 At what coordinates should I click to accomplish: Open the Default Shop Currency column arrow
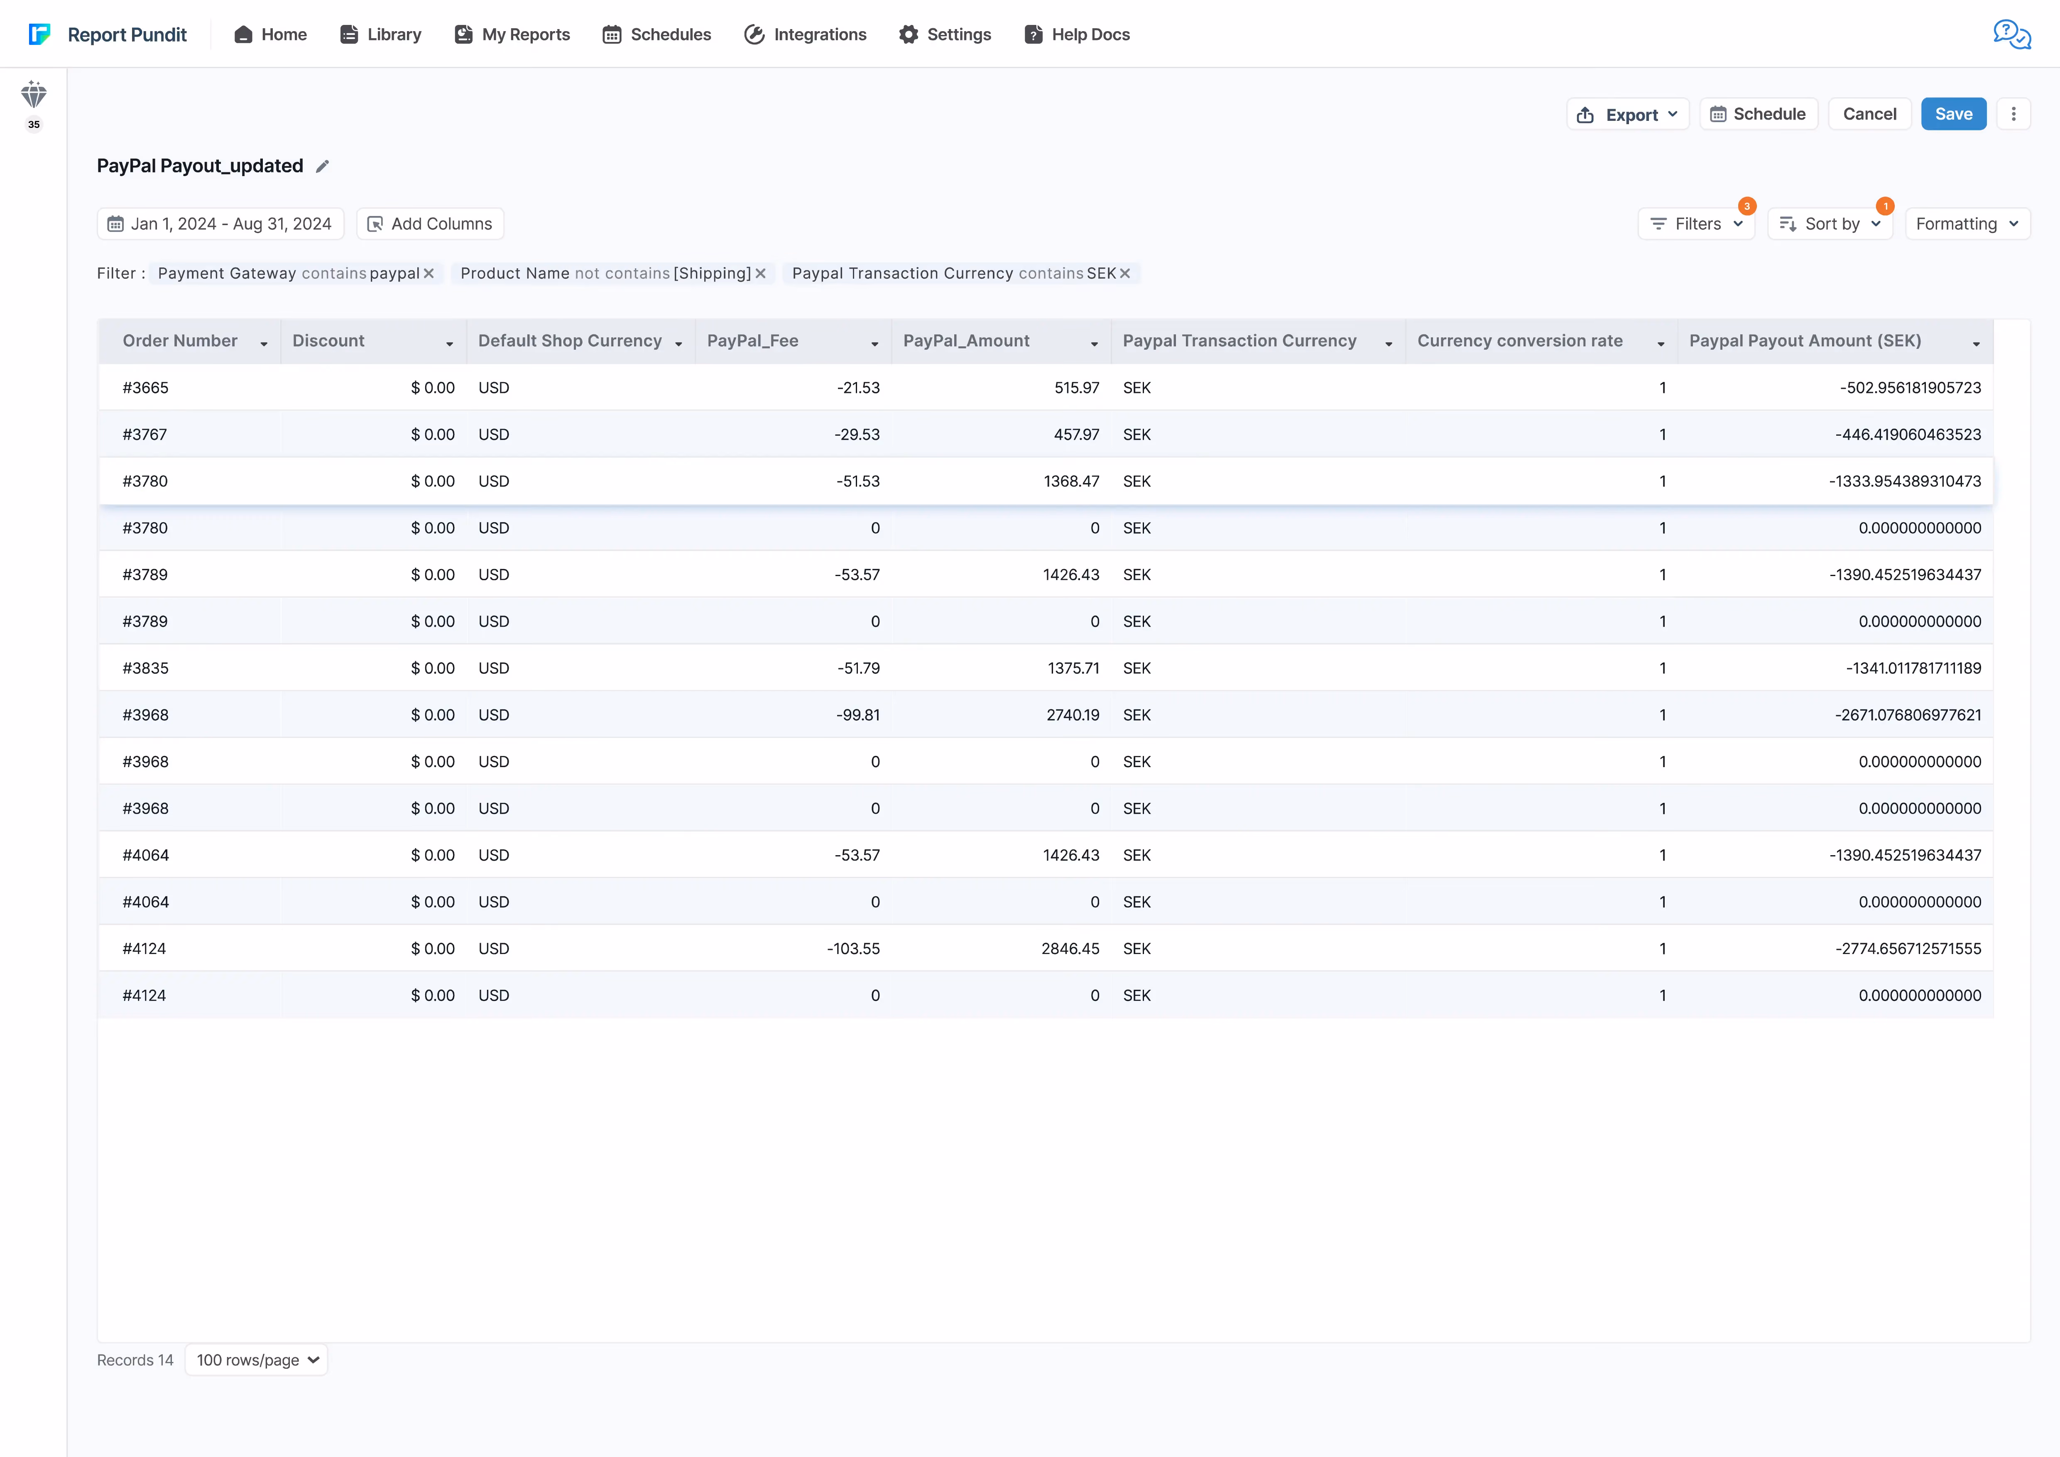(679, 343)
